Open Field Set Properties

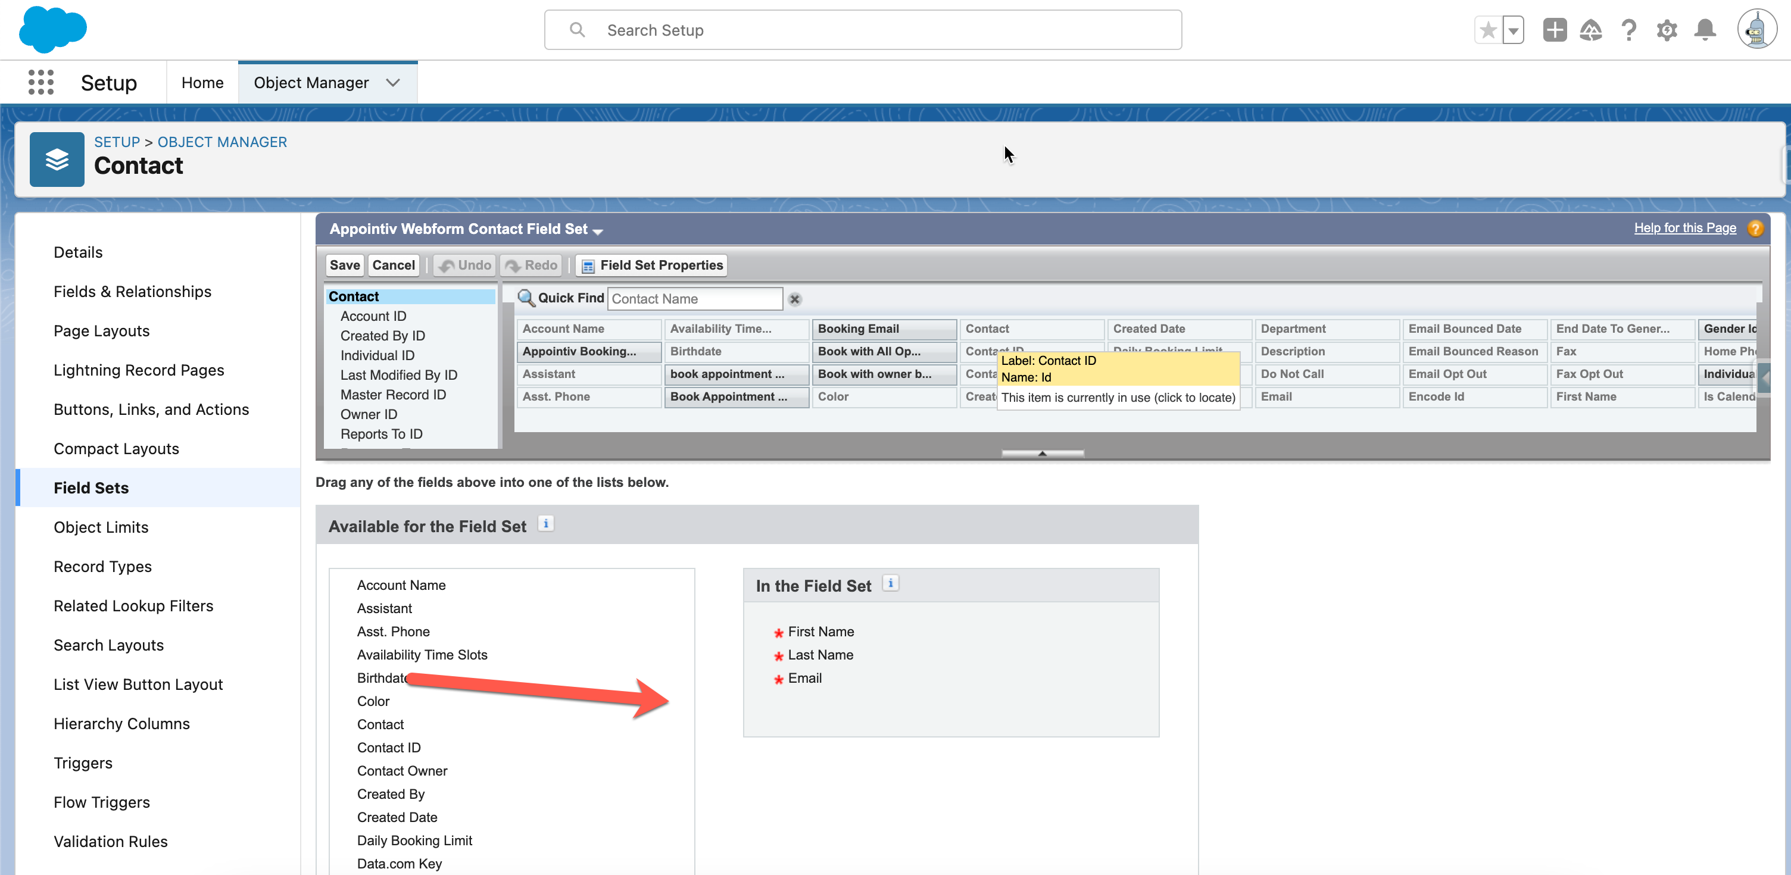pyautogui.click(x=651, y=265)
